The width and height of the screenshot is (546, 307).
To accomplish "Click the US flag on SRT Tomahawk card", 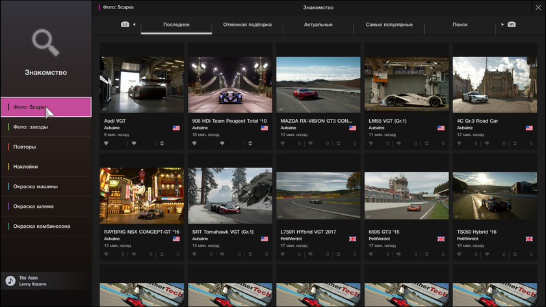I will (x=265, y=239).
